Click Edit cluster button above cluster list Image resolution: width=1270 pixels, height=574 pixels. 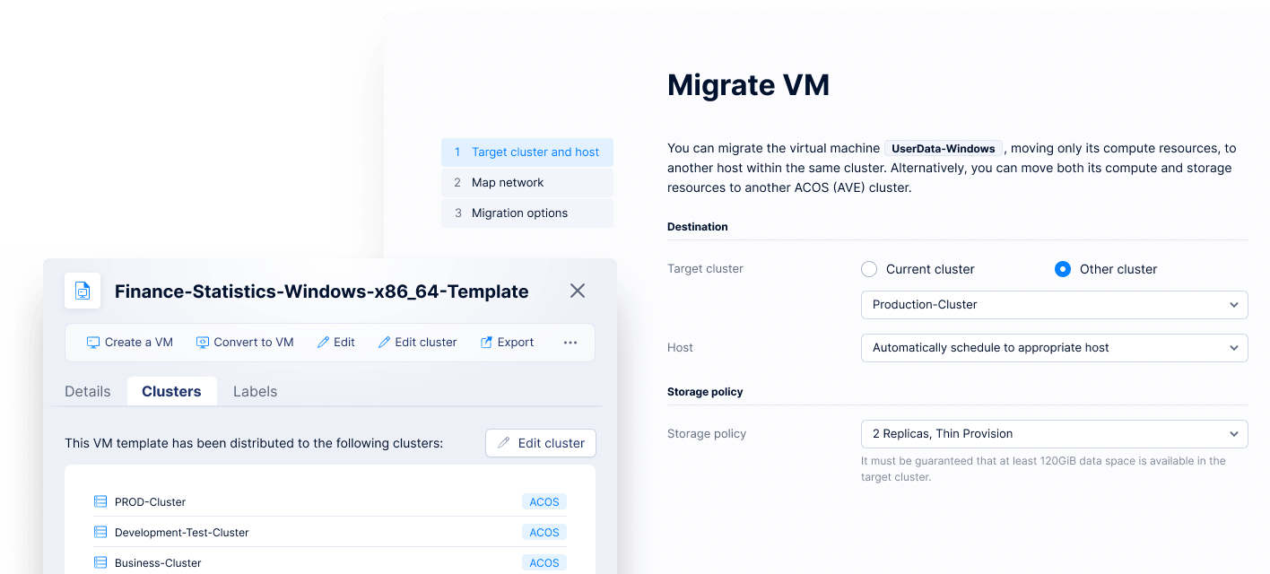[x=541, y=443]
